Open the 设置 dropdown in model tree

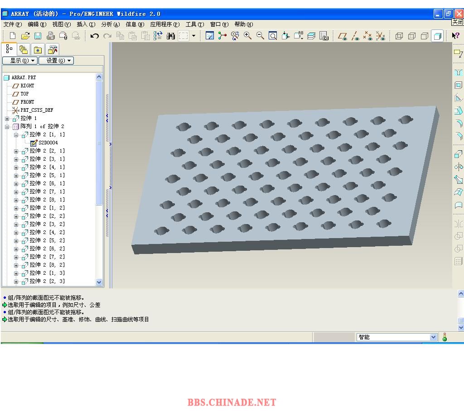(x=56, y=61)
